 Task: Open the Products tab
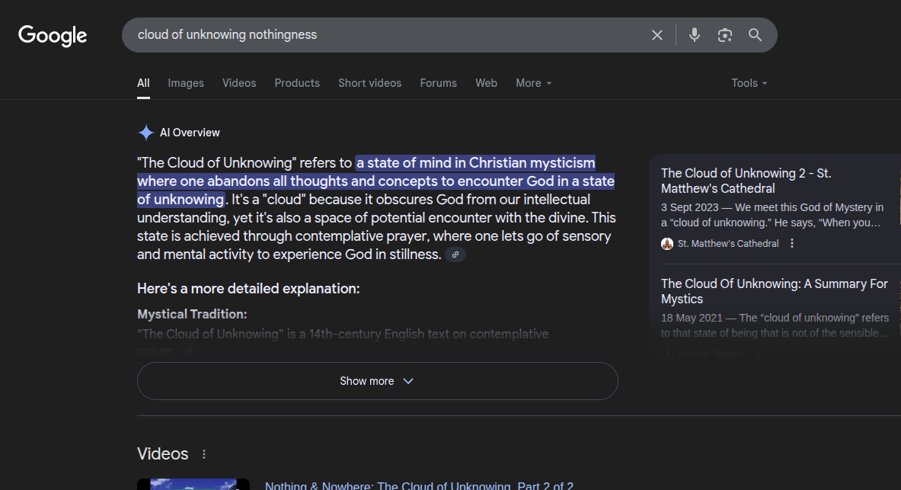[x=297, y=83]
